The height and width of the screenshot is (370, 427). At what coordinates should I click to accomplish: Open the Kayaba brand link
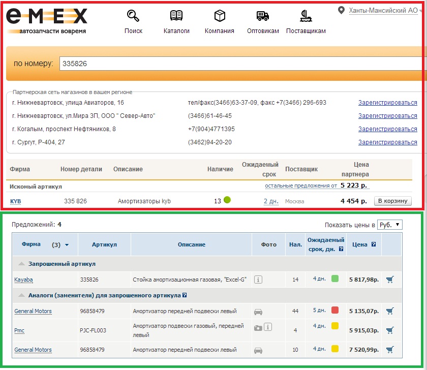point(23,280)
